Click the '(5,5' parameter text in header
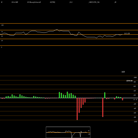Screen dimensions: 138x138 point(71,2)
